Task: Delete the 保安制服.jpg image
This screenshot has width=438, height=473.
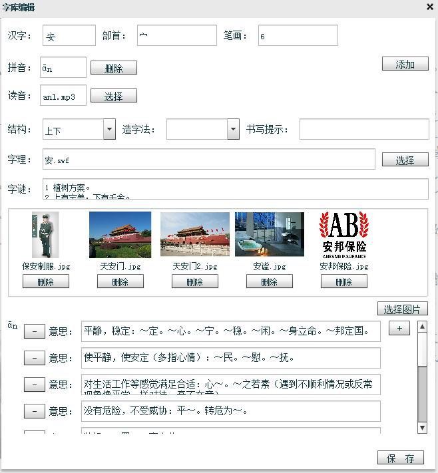Action: 45,282
